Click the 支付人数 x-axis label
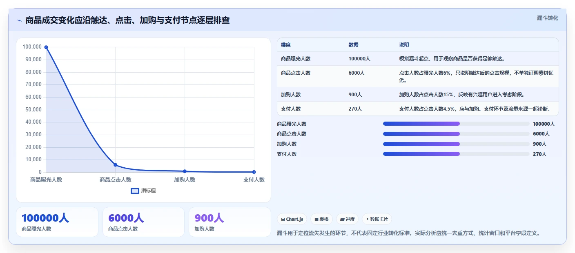The height and width of the screenshot is (253, 575). coord(254,180)
